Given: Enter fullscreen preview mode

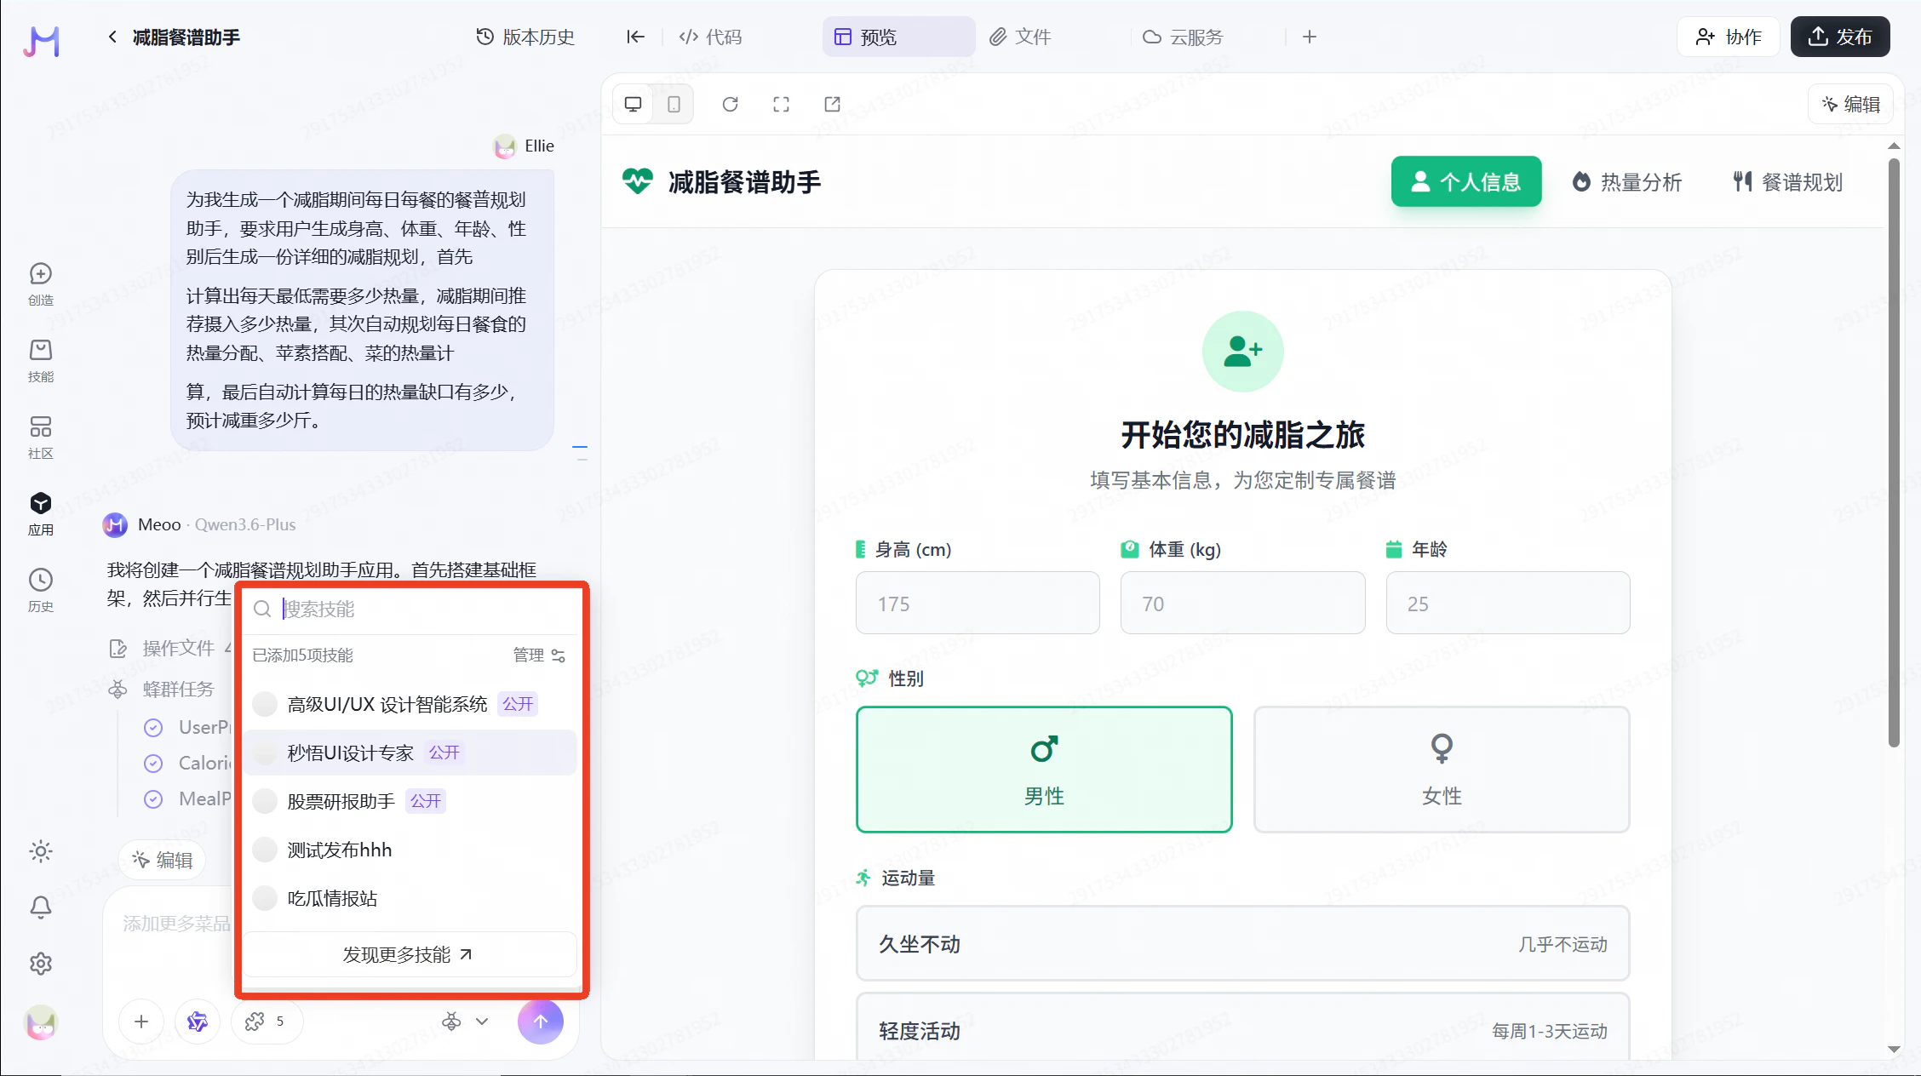Looking at the screenshot, I should pos(781,104).
